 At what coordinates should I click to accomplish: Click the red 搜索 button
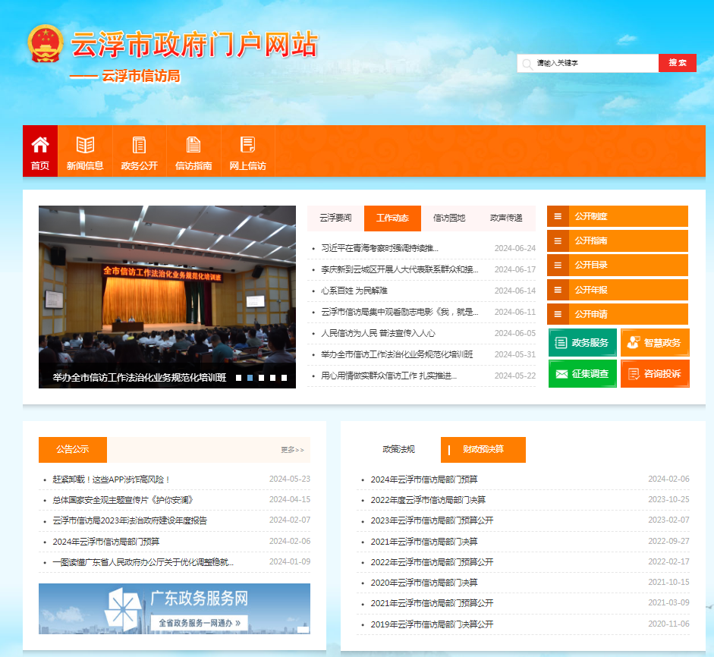677,63
